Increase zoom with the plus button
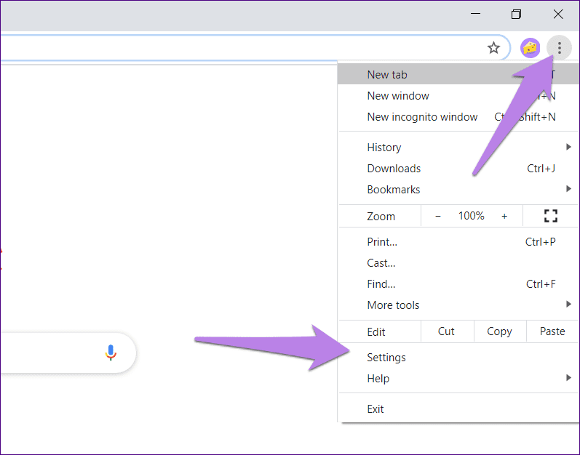Screen dimensions: 580x455 [x=504, y=216]
